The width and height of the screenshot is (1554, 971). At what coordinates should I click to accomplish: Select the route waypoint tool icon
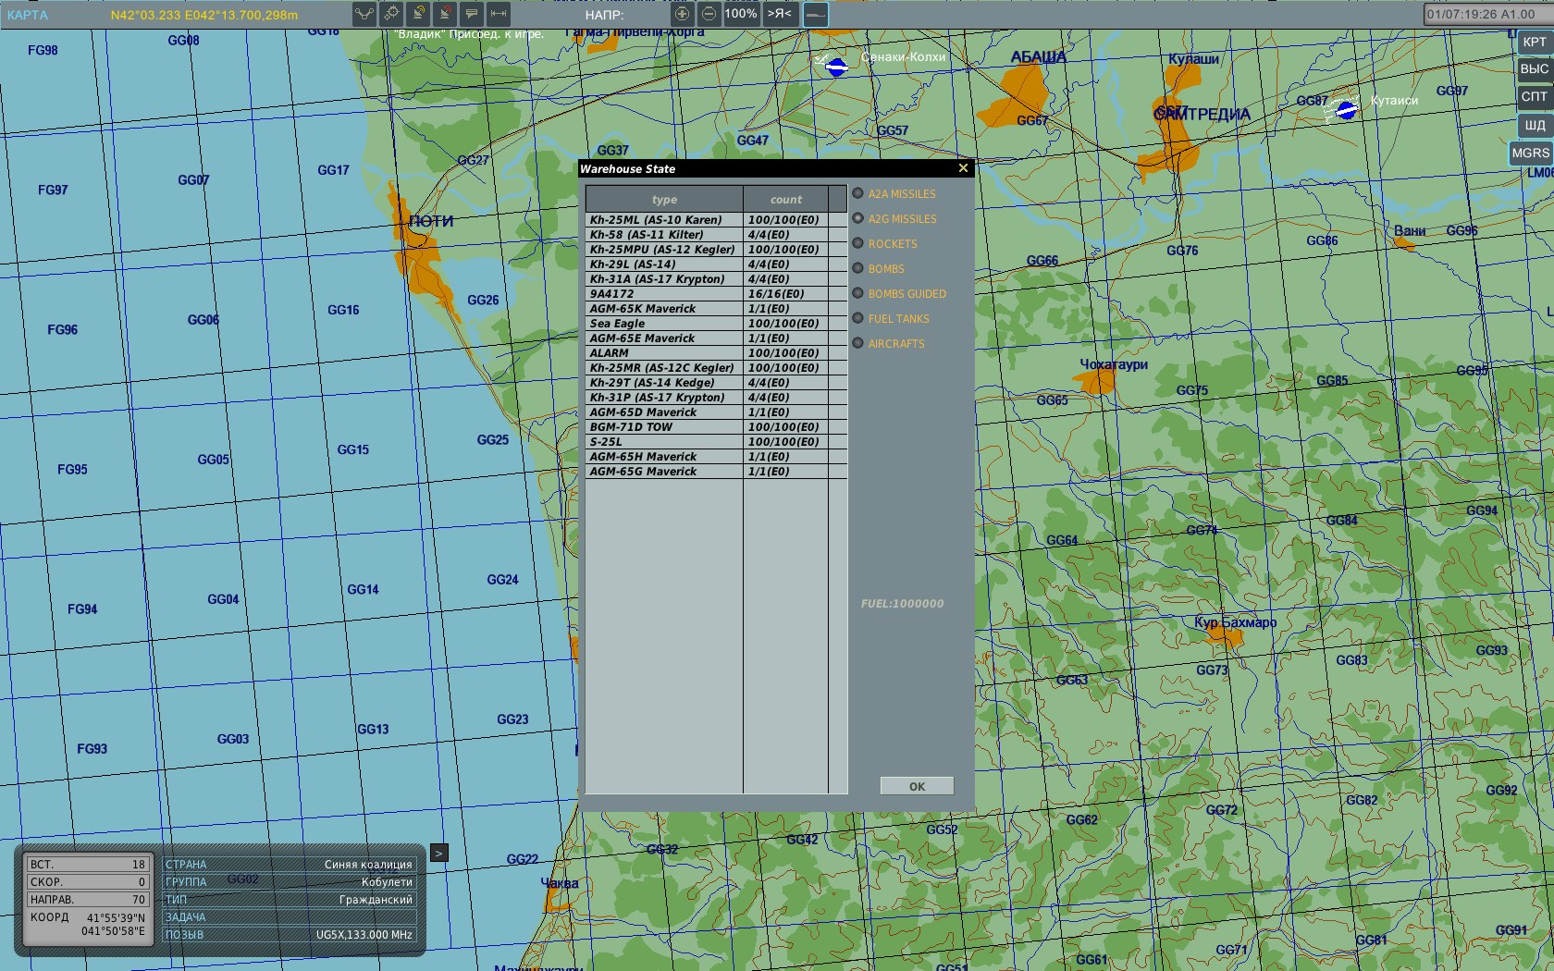pos(365,14)
